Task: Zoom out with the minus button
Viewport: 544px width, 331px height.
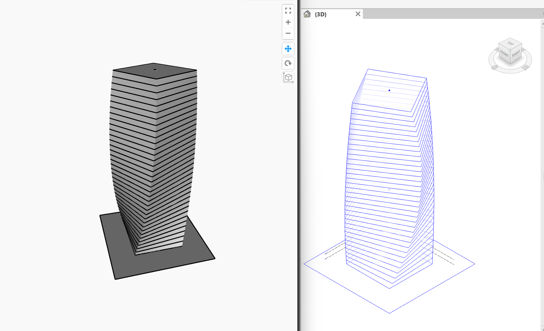Action: [288, 33]
